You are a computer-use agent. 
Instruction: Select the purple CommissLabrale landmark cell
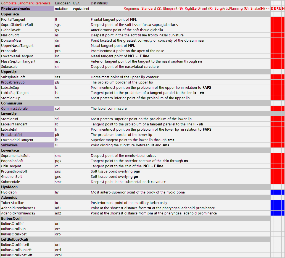pos(27,109)
